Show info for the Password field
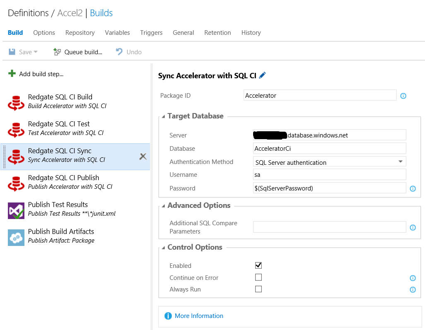Viewport: 425px width, 330px height. (413, 188)
